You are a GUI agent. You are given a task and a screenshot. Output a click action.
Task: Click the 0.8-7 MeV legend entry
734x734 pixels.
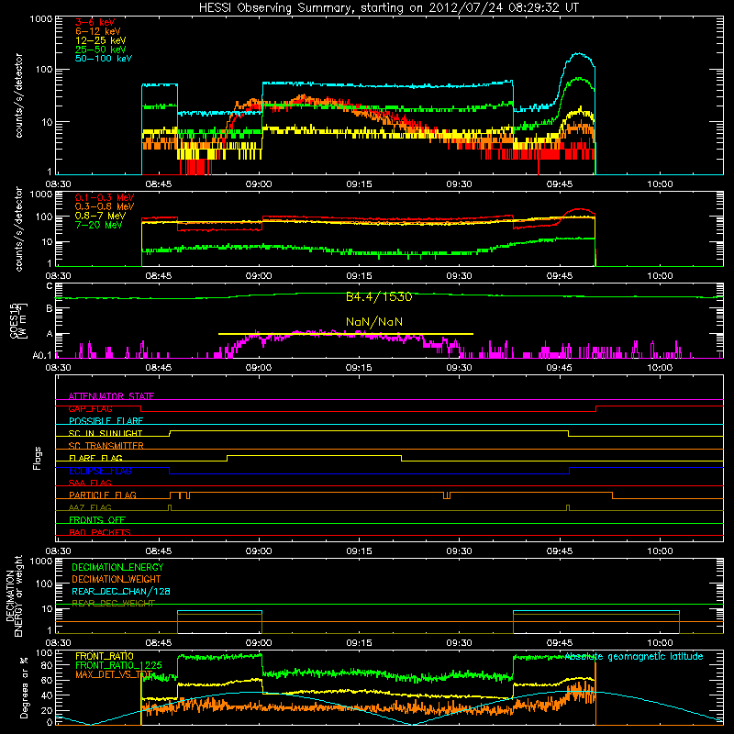point(101,216)
